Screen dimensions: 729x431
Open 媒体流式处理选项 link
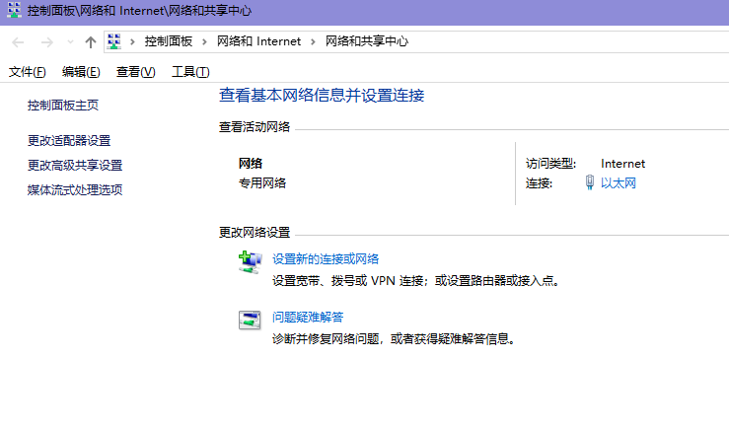pos(75,189)
